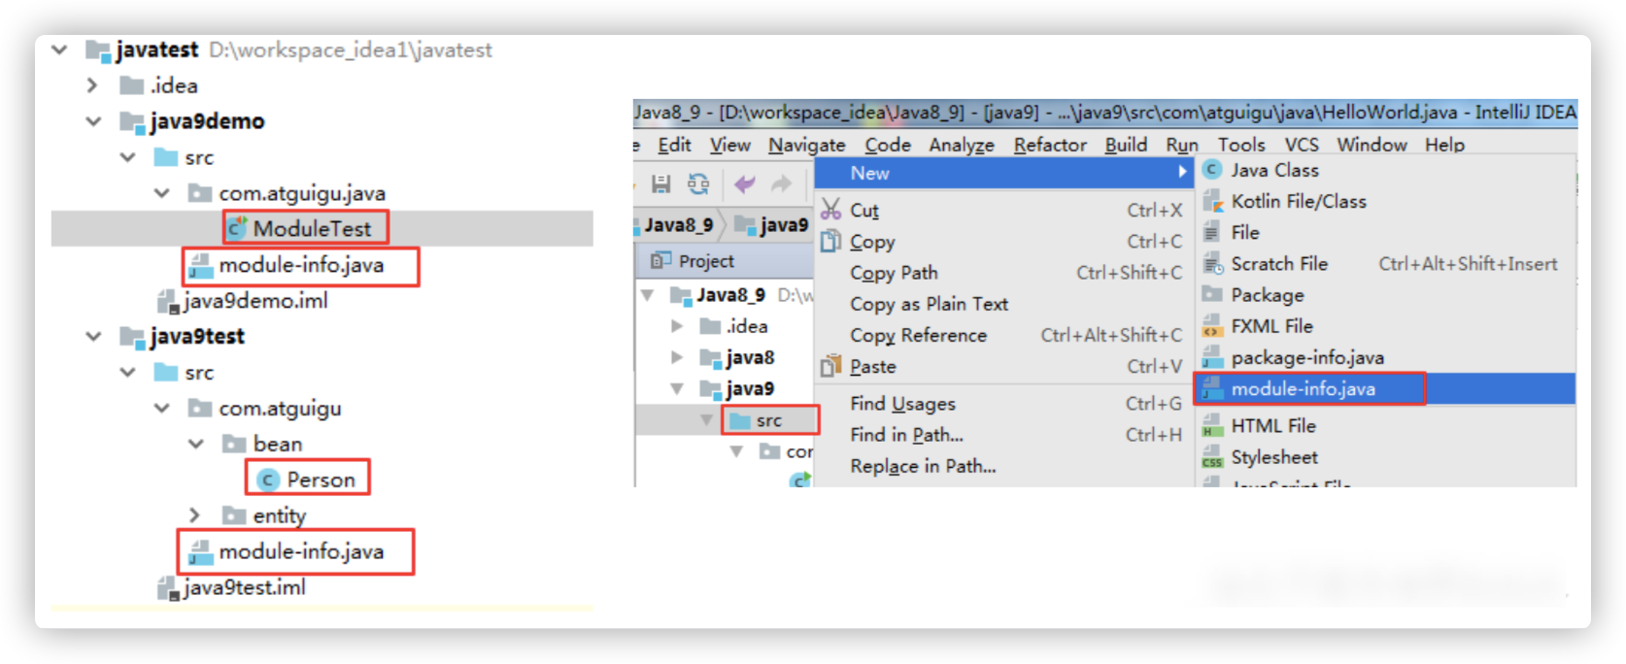The height and width of the screenshot is (664, 1626).
Task: Click the Save All toolbar icon
Action: (661, 183)
